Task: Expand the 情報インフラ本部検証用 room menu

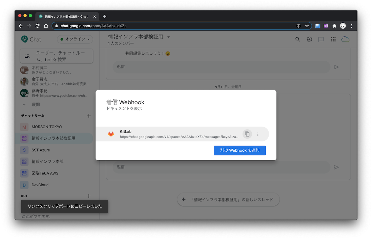Action: (x=168, y=37)
